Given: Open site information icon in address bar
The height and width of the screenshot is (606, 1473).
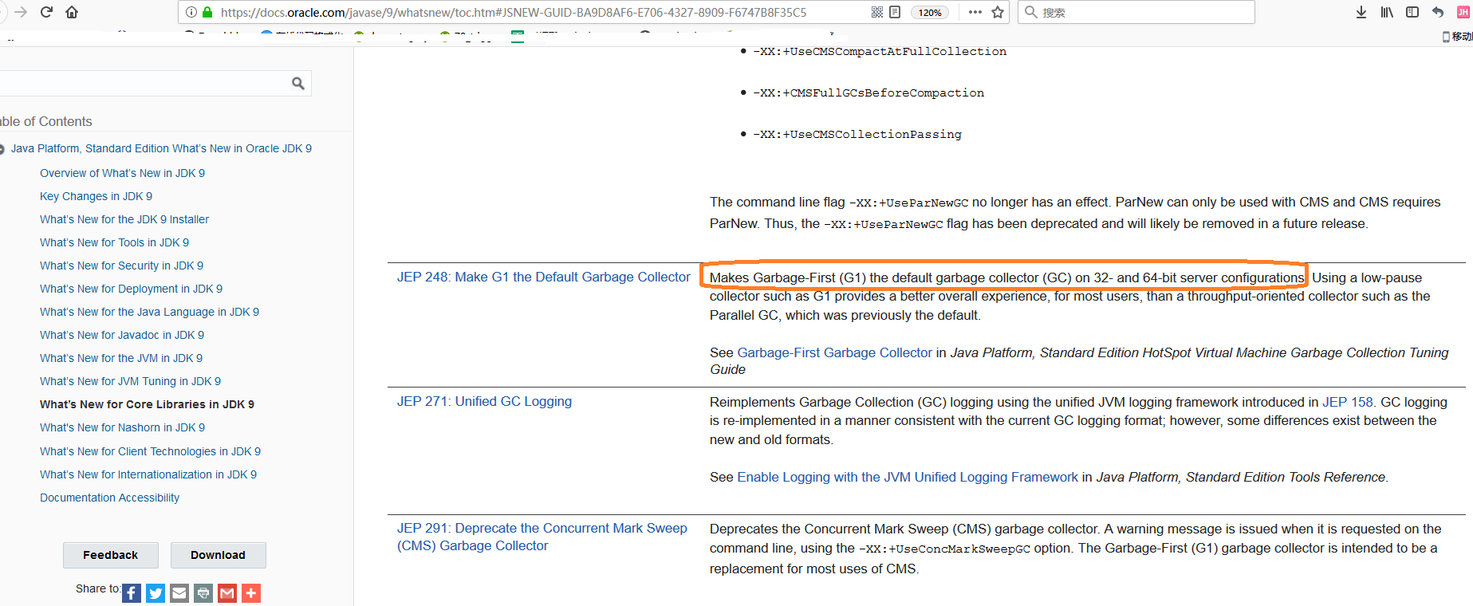Looking at the screenshot, I should 191,12.
